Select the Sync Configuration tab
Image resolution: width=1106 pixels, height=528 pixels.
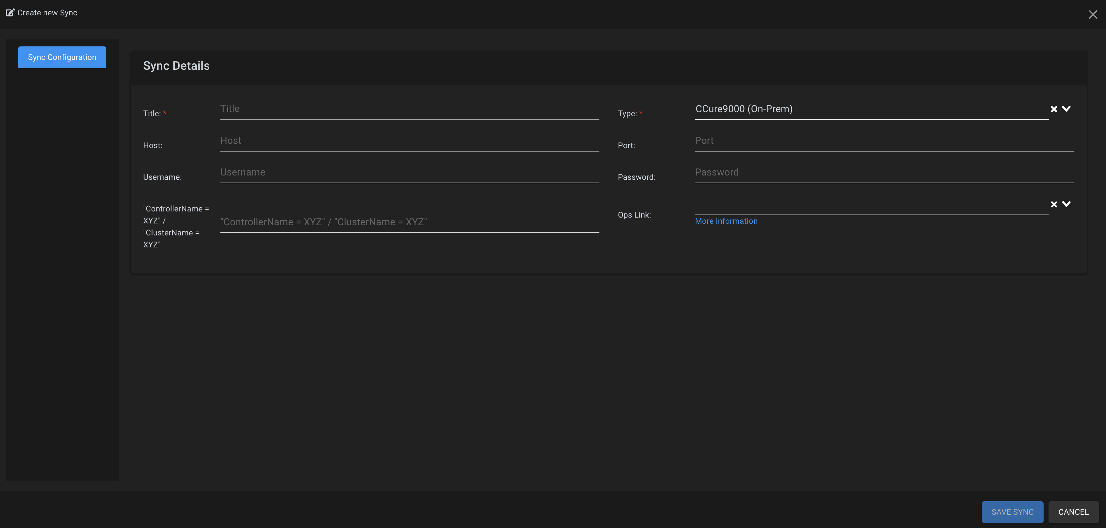62,57
